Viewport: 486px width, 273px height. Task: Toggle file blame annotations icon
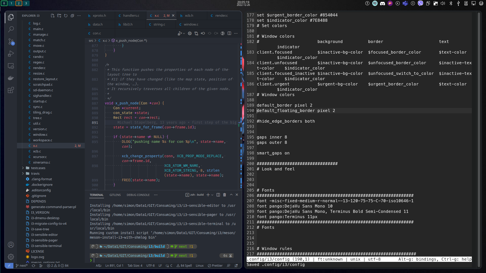point(223,33)
